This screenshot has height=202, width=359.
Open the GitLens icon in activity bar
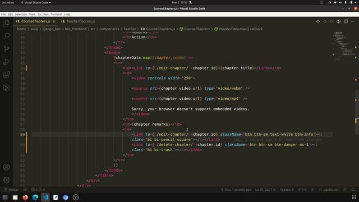6,88
